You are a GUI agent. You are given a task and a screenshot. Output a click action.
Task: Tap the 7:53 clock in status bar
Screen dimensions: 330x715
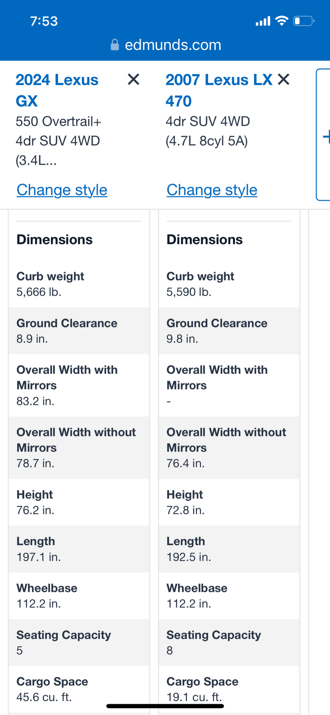click(44, 21)
